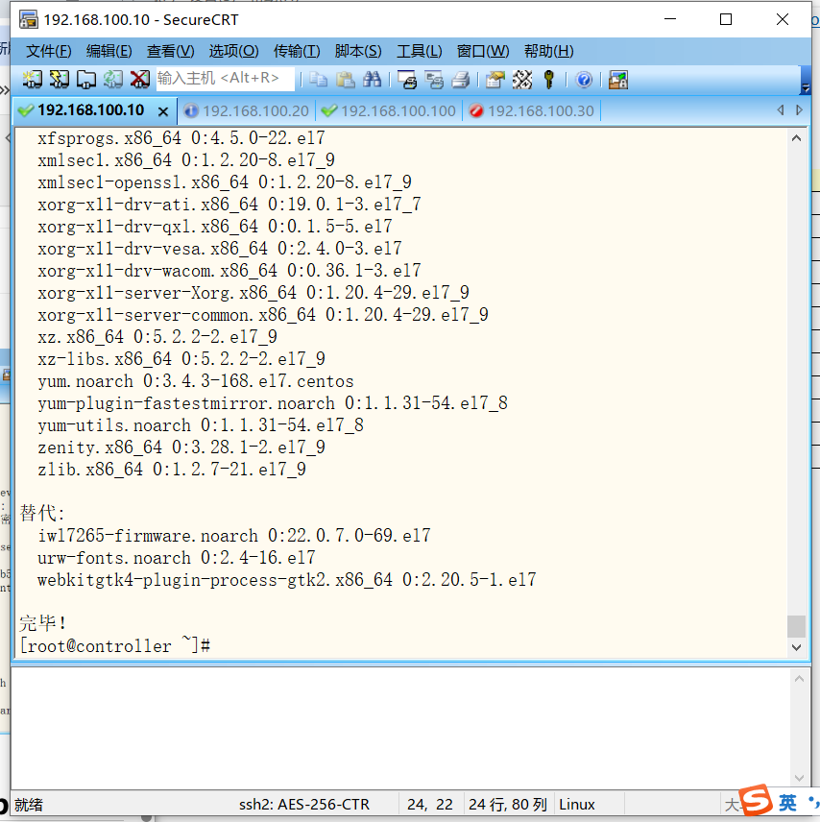Close the 192.168.100.10 tab
Screen dimensions: 820x822
(161, 111)
